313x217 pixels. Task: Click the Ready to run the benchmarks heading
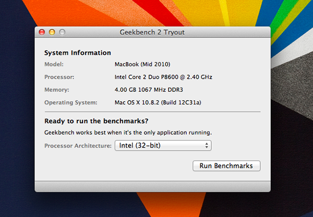[x=96, y=121]
